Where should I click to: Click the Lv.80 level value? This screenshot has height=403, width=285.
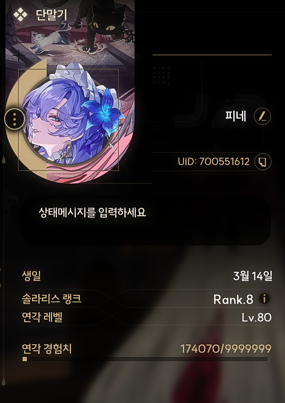[256, 318]
